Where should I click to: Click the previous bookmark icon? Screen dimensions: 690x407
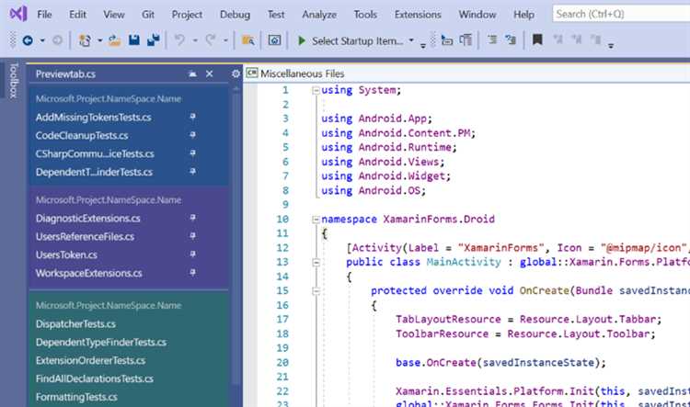558,40
